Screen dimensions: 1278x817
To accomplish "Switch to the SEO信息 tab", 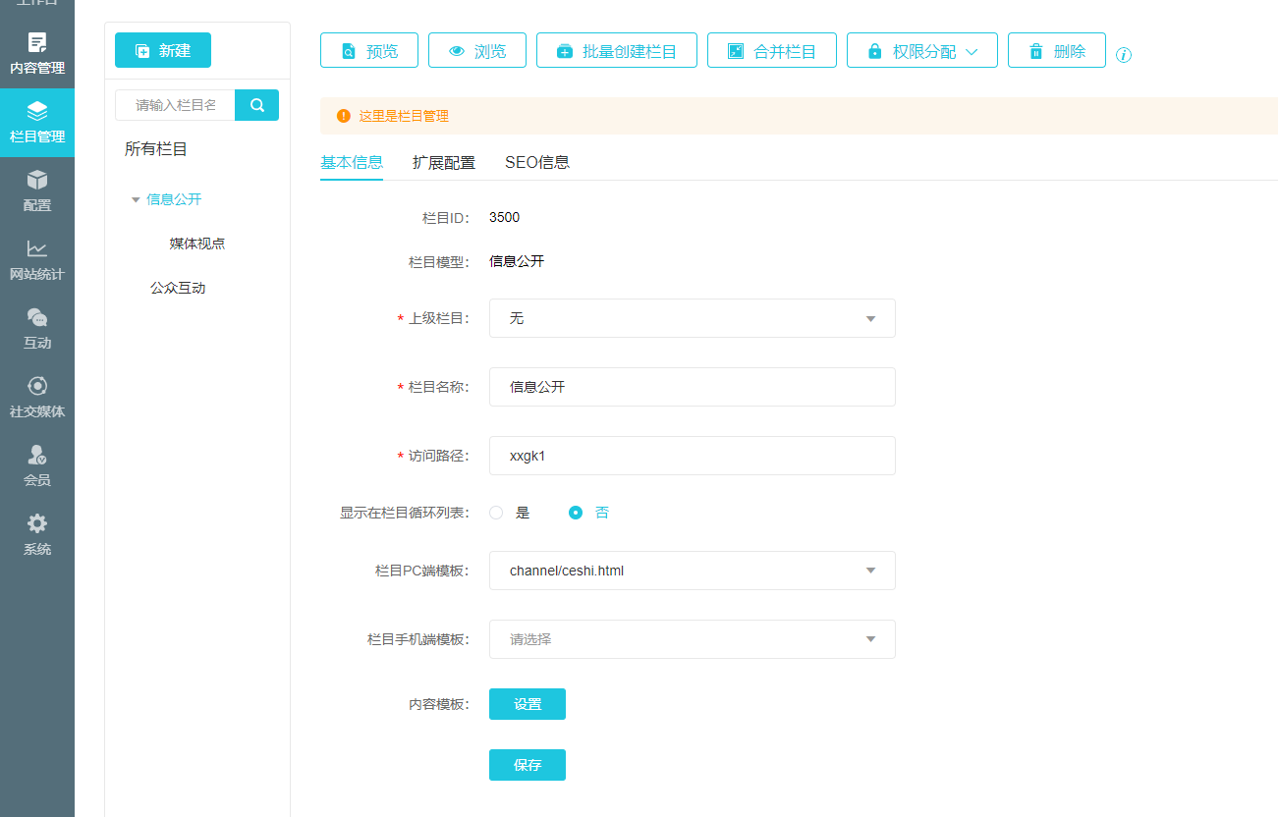I will pyautogui.click(x=536, y=163).
